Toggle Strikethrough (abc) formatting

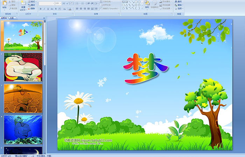(x=52, y=9)
